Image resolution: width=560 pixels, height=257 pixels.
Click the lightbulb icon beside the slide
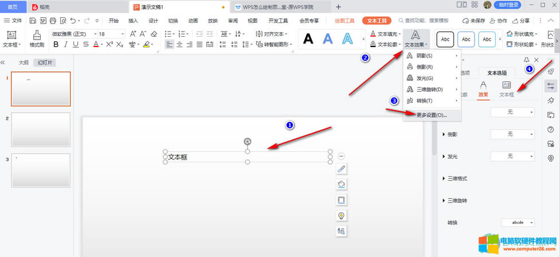pos(341,216)
